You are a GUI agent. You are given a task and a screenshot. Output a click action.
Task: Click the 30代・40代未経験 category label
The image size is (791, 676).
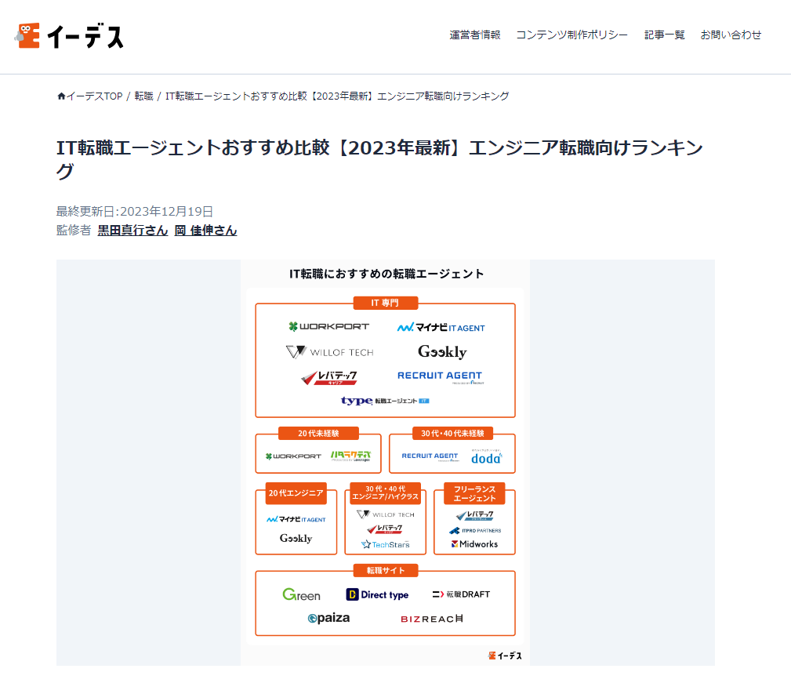coord(452,434)
